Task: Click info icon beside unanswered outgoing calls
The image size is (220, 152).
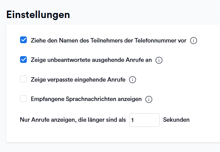Action: pyautogui.click(x=159, y=60)
